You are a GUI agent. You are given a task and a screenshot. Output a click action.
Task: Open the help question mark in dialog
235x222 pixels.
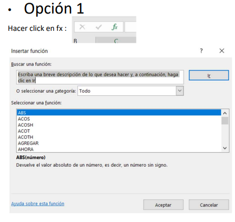coord(201,51)
